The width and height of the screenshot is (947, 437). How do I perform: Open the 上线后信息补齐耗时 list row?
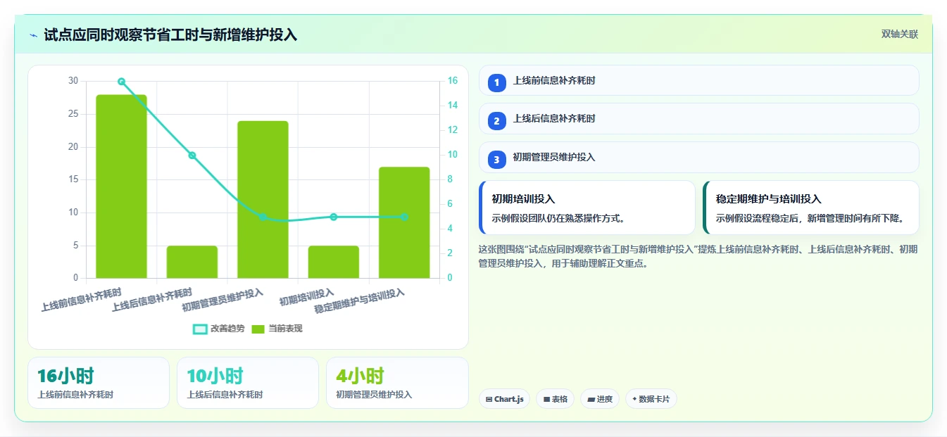698,119
